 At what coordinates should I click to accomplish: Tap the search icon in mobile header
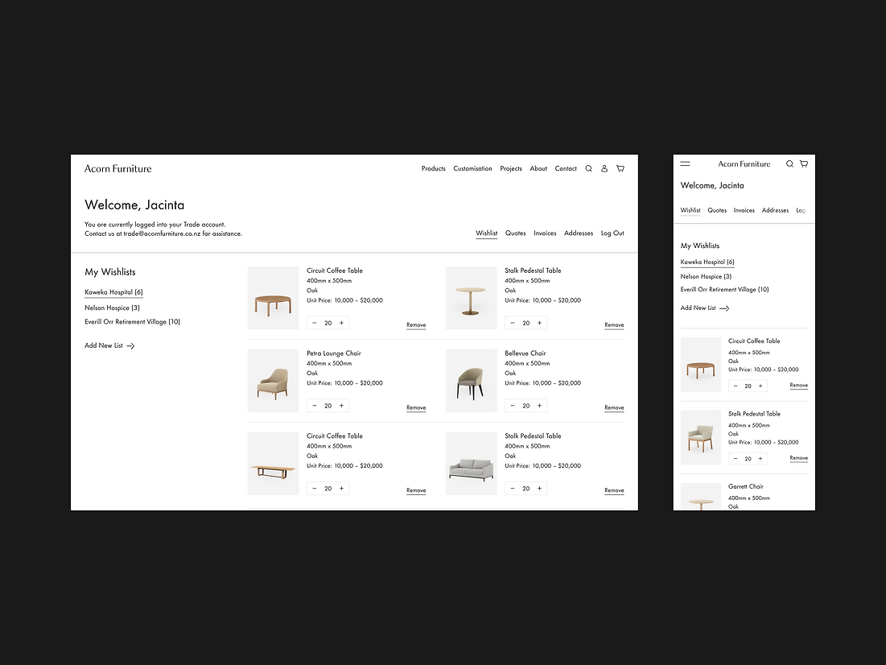[789, 163]
